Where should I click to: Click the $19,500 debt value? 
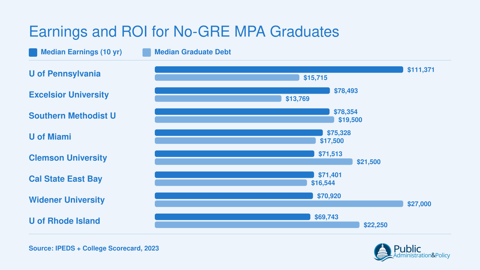coord(350,120)
